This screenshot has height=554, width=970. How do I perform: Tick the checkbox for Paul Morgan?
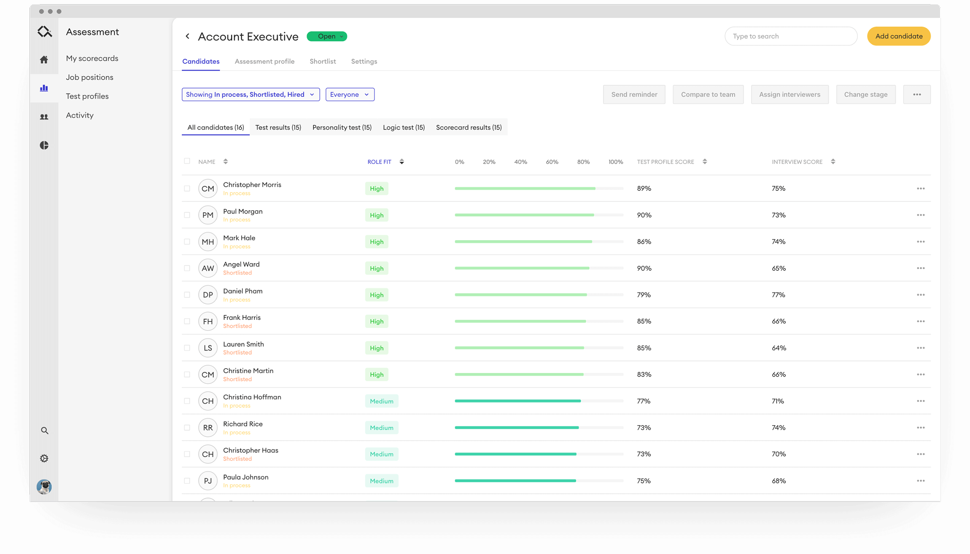[x=187, y=215]
